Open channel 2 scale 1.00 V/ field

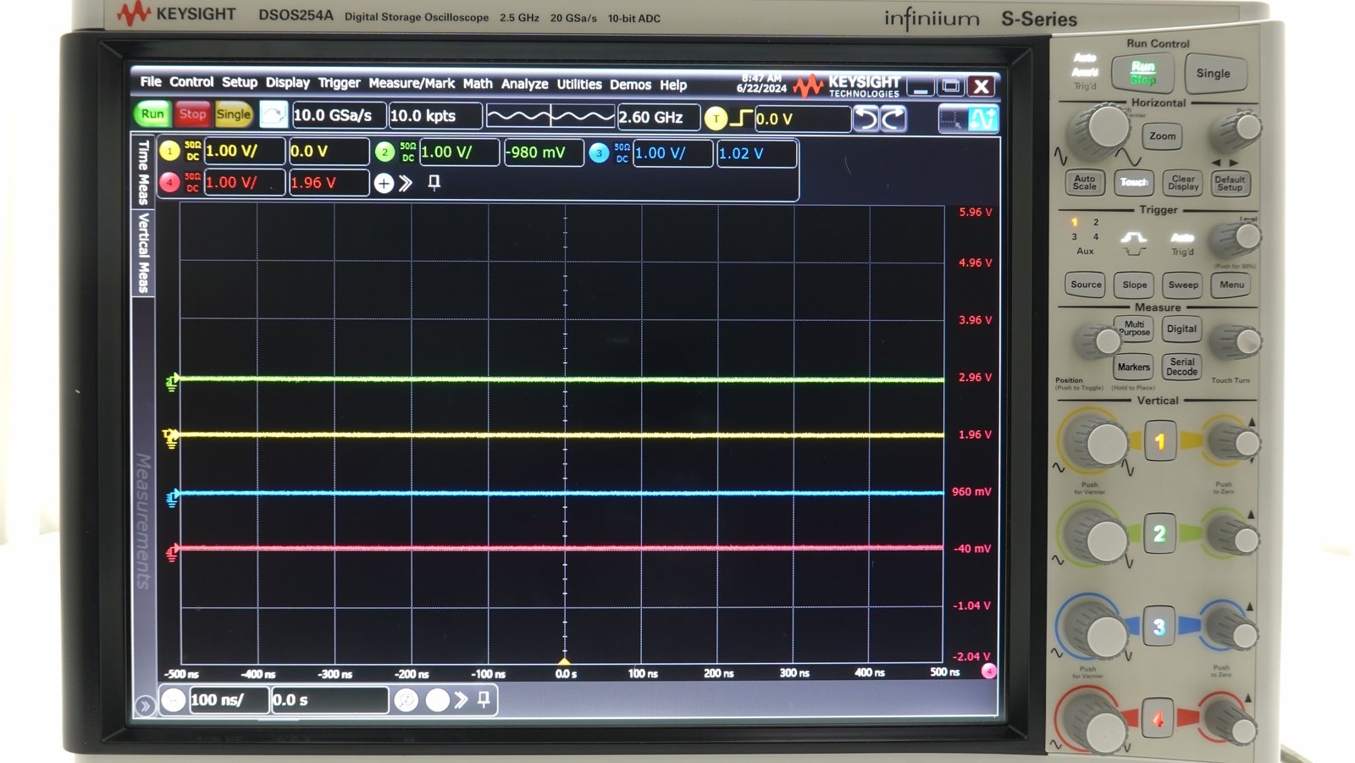[x=458, y=152]
